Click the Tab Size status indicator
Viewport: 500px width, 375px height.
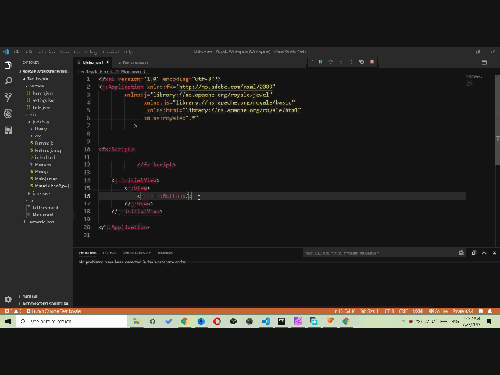tap(370, 311)
